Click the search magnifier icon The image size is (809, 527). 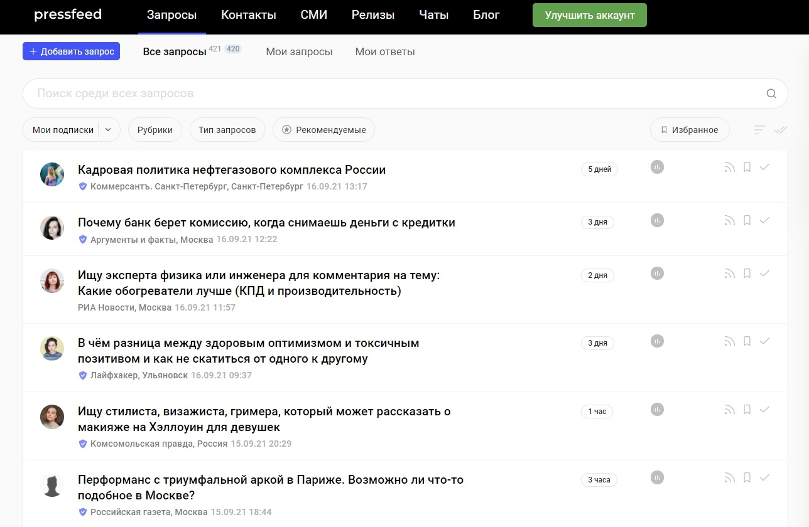pos(771,94)
